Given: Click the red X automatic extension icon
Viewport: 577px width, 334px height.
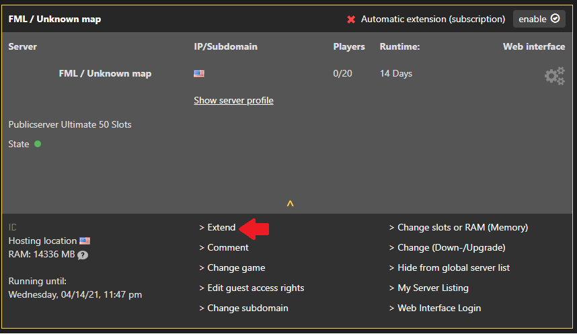Looking at the screenshot, I should pos(351,19).
